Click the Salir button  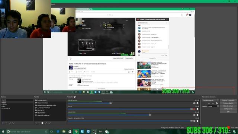[x=228, y=112]
